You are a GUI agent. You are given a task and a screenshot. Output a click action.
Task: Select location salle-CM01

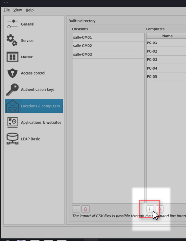(108, 37)
